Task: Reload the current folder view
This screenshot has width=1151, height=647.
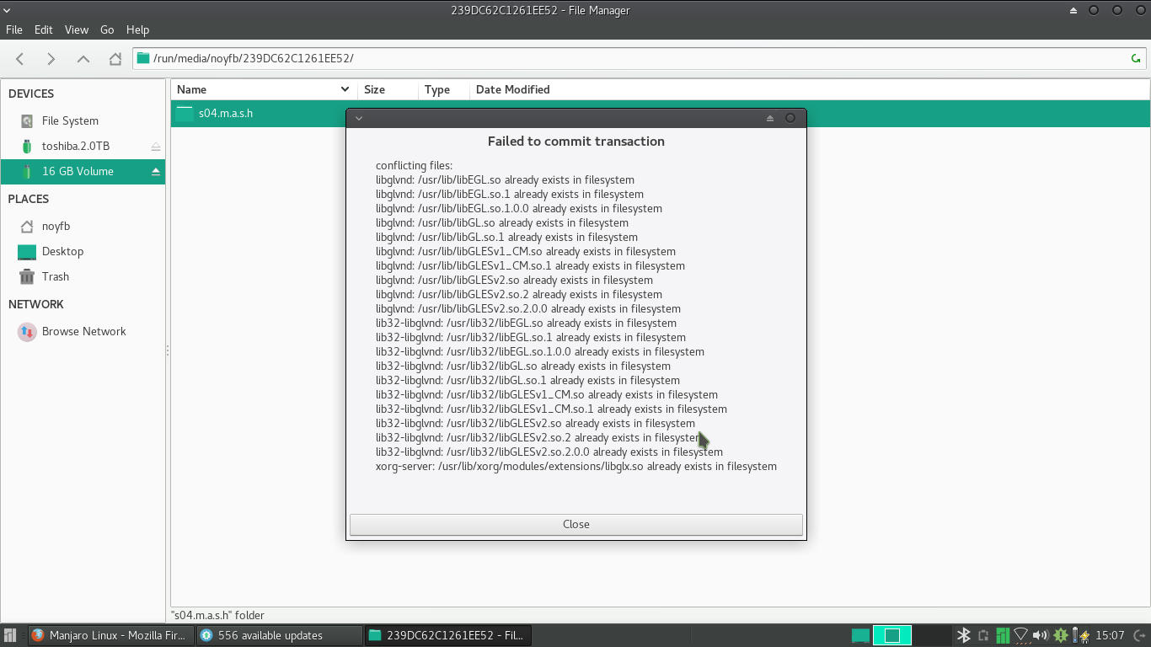Action: [x=1136, y=59]
